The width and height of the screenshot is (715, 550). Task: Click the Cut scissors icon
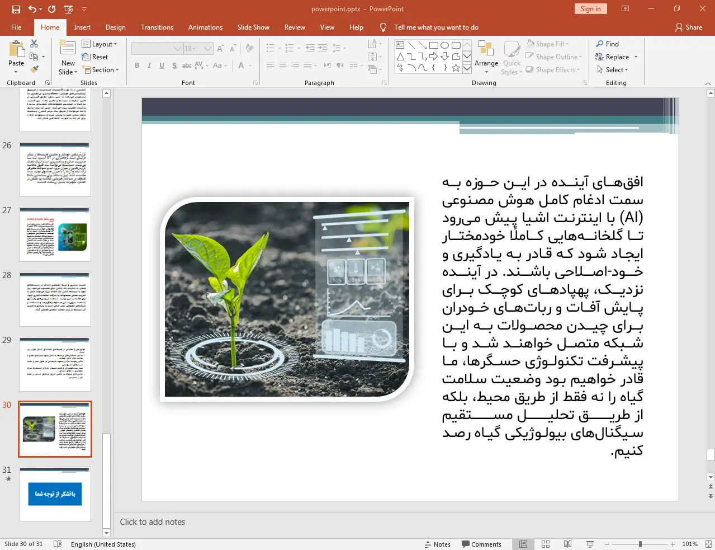[34, 44]
